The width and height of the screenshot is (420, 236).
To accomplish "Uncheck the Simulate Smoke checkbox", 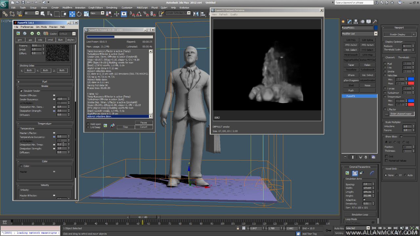I will point(22,91).
